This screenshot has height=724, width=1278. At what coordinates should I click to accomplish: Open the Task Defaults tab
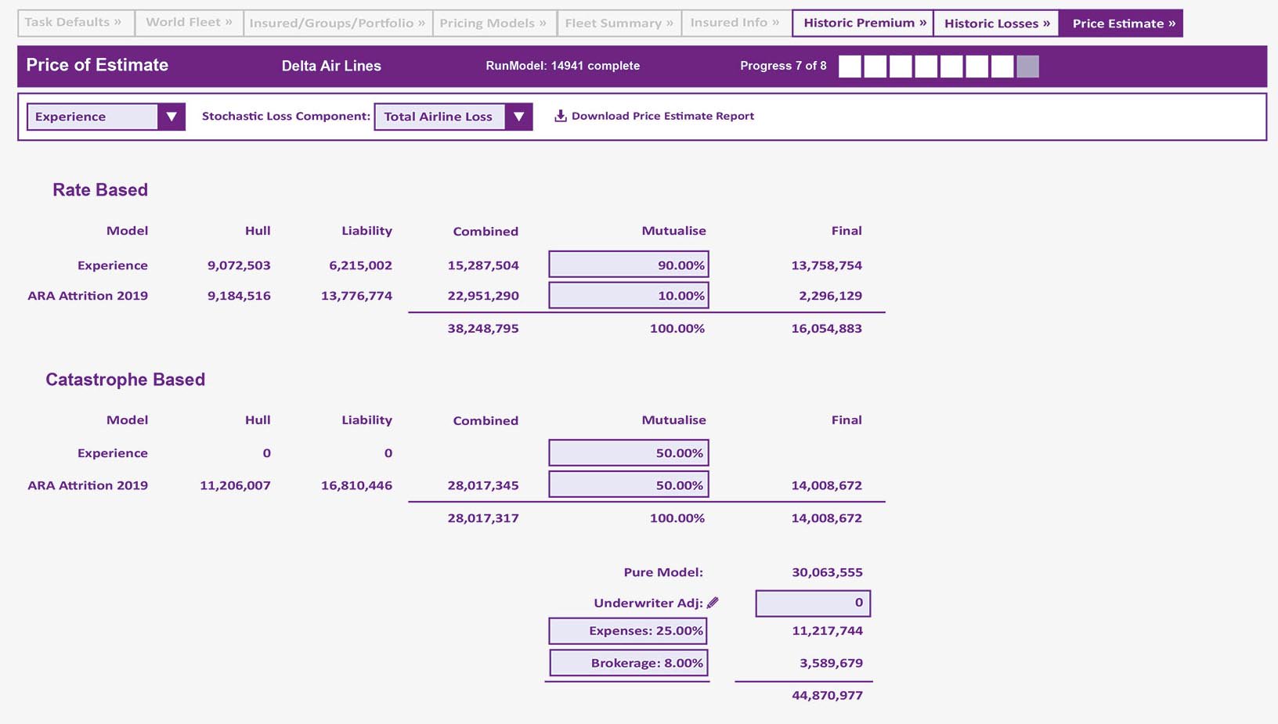coord(76,23)
